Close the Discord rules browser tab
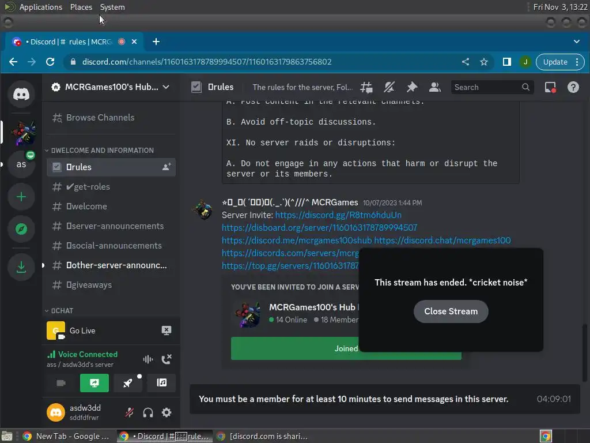The image size is (590, 443). tap(134, 42)
